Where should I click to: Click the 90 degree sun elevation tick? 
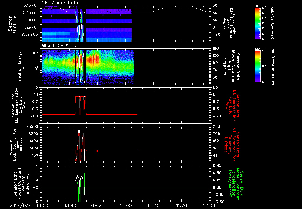[215, 6]
